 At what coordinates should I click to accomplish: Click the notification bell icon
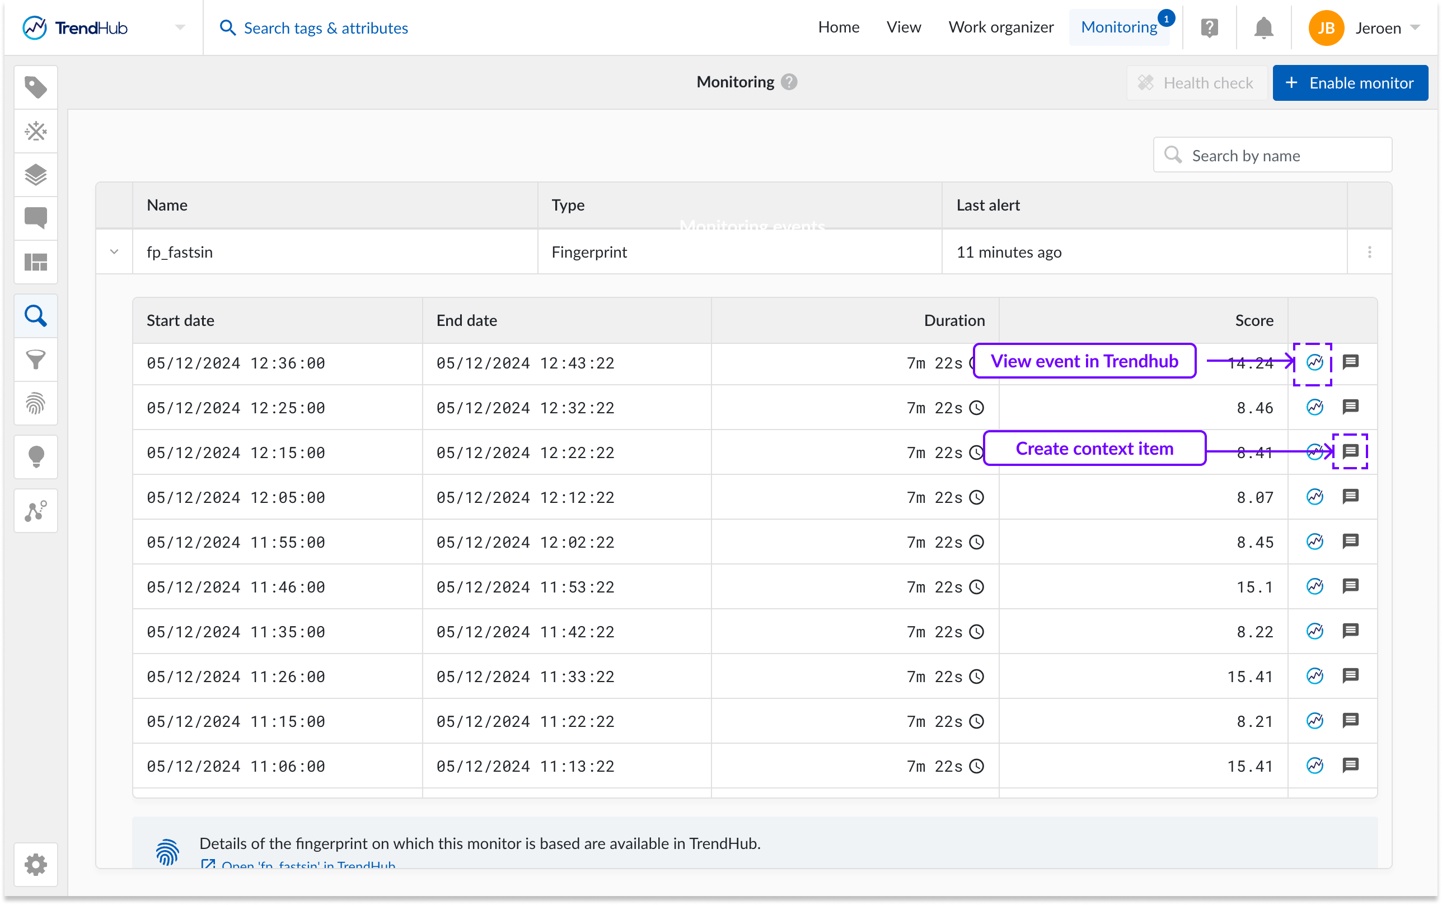[1263, 28]
